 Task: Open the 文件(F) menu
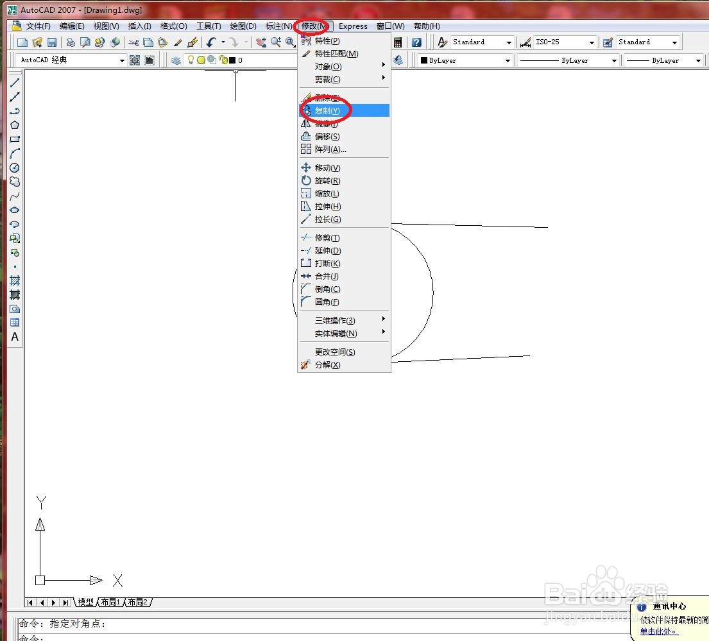(x=38, y=26)
